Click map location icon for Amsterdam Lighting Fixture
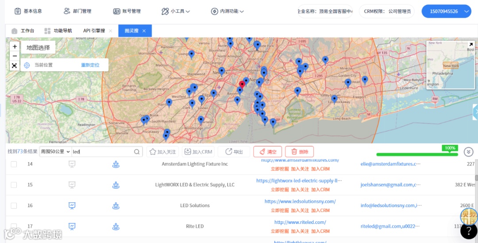Image resolution: width=478 pixels, height=243 pixels. point(116,164)
